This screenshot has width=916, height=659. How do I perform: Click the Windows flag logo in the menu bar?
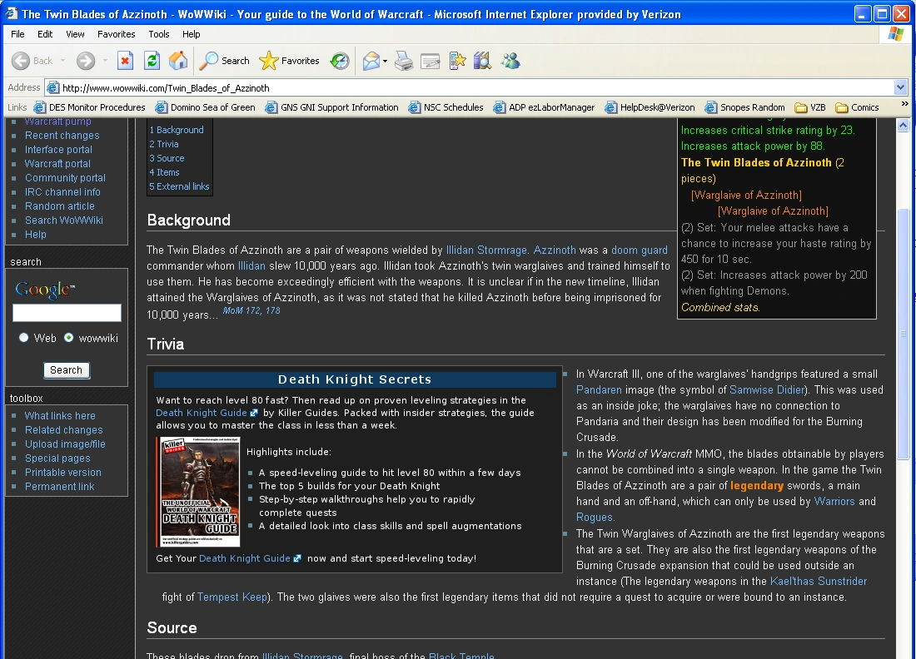tap(895, 34)
